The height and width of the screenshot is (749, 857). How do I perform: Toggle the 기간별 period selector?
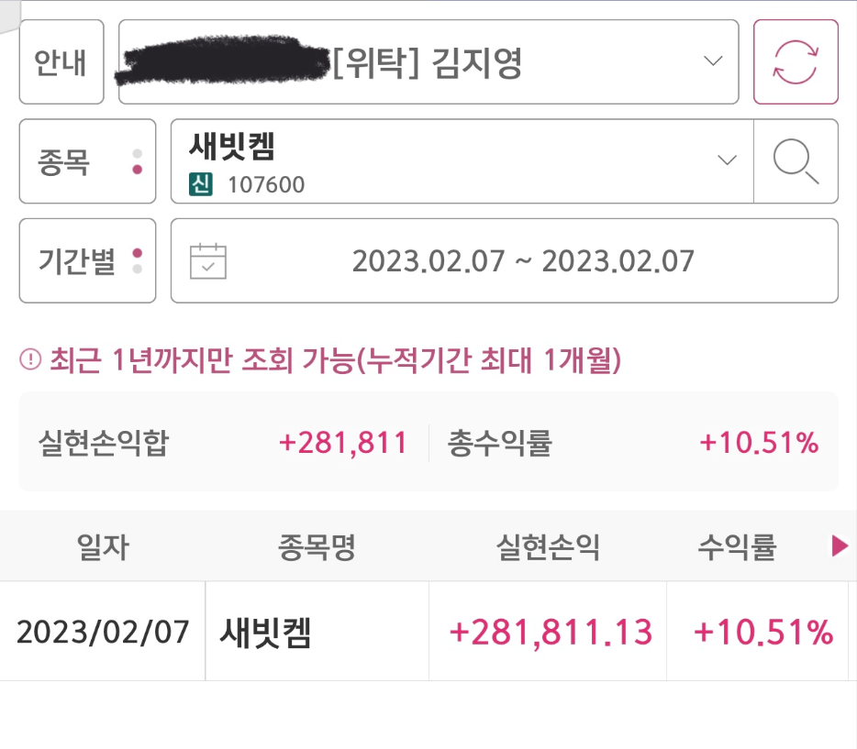click(x=87, y=260)
